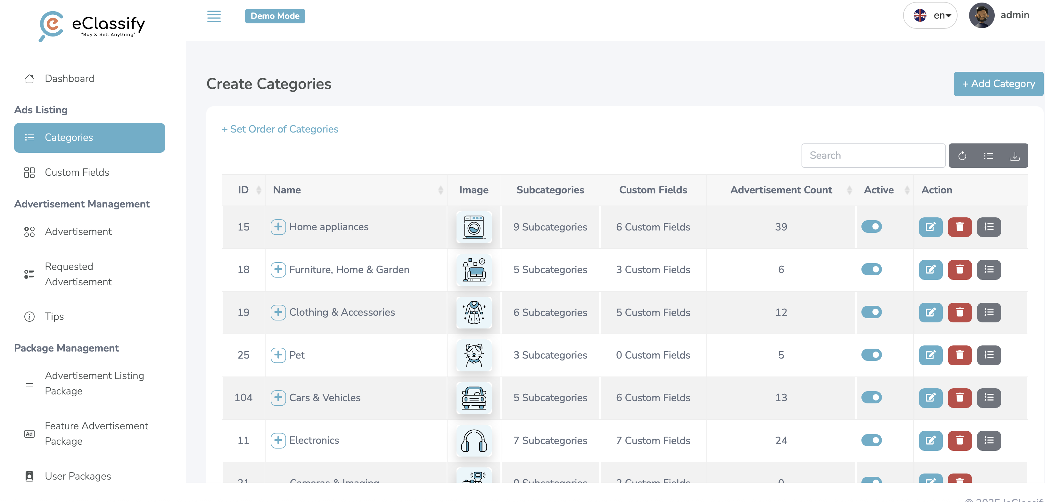The width and height of the screenshot is (1045, 502).
Task: Open custom fields list for Home appliances
Action: pyautogui.click(x=989, y=227)
